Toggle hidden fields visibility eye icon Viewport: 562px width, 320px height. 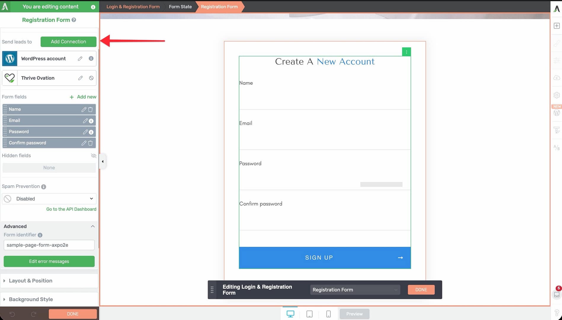[94, 156]
